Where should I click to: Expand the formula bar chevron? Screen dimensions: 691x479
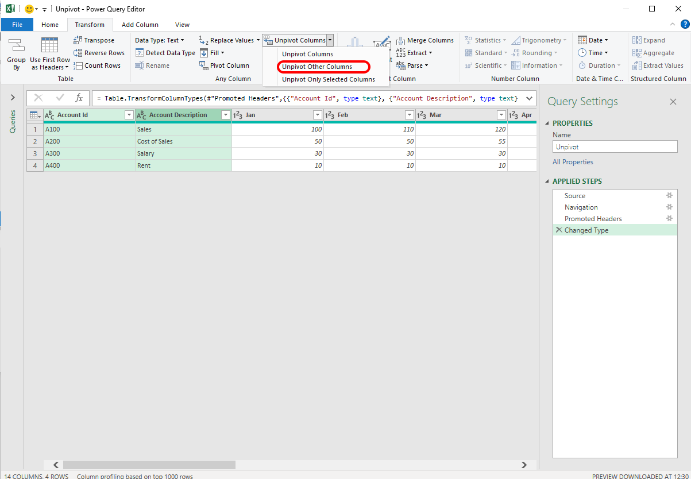[x=529, y=98]
